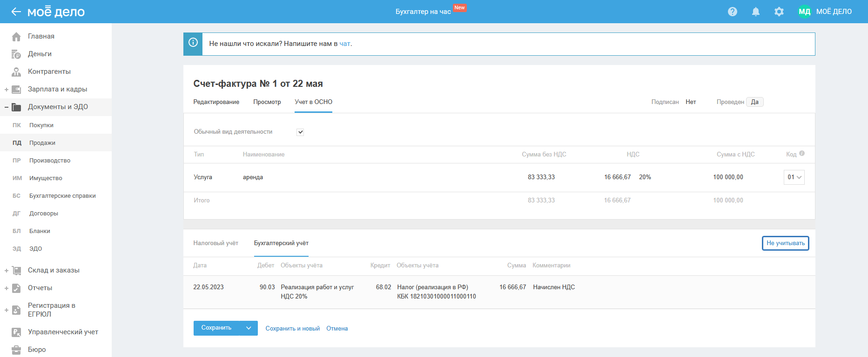Go to Главная via the home icon
This screenshot has height=357, width=868.
tap(16, 36)
